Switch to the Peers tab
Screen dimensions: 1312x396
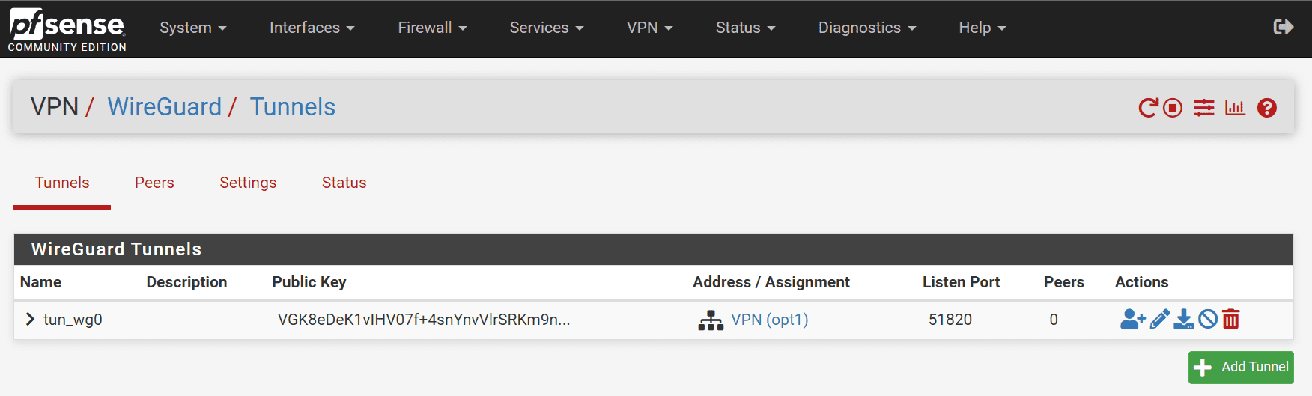154,183
